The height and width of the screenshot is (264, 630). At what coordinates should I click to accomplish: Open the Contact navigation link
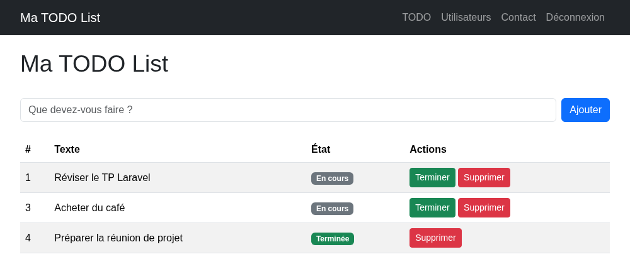tap(518, 18)
